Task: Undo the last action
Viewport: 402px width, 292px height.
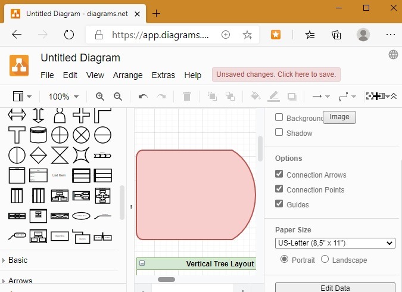Action: [143, 97]
